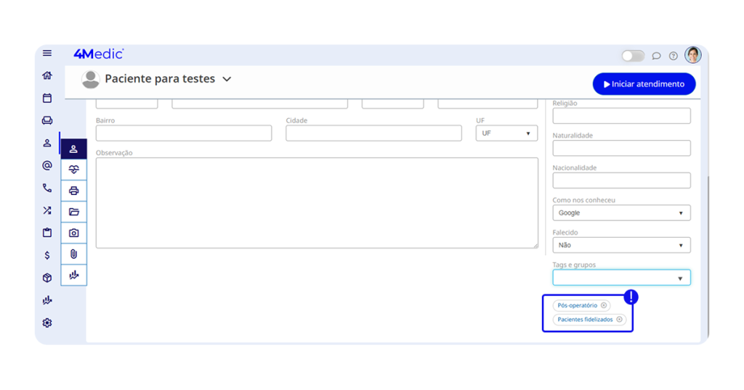744x390 pixels.
Task: Expand the Paciente para testes chevron
Action: pyautogui.click(x=227, y=79)
